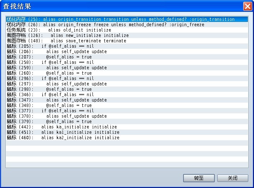Viewport: 254px width, 188px height.
Task: Click the 关闭 button
Action: point(233,178)
